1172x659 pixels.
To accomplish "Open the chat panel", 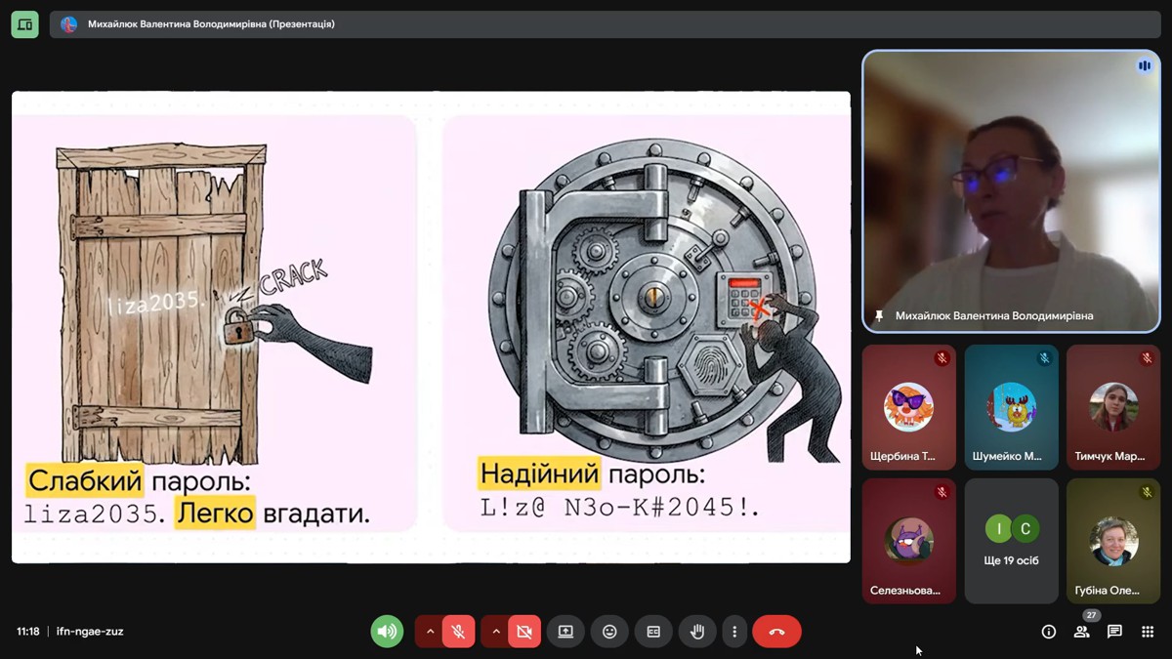I will [x=1114, y=632].
